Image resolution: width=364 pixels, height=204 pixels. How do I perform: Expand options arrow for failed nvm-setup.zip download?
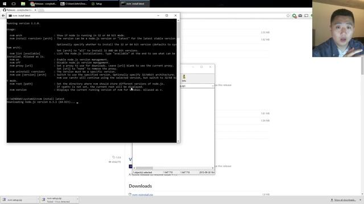[x=77, y=199]
